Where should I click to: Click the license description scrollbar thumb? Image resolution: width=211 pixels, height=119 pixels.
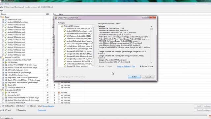[152, 29]
